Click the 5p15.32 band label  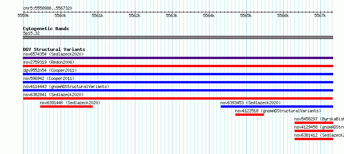tap(31, 33)
